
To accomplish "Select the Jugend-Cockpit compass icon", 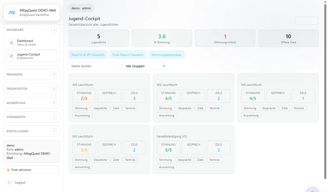I will (11, 56).
